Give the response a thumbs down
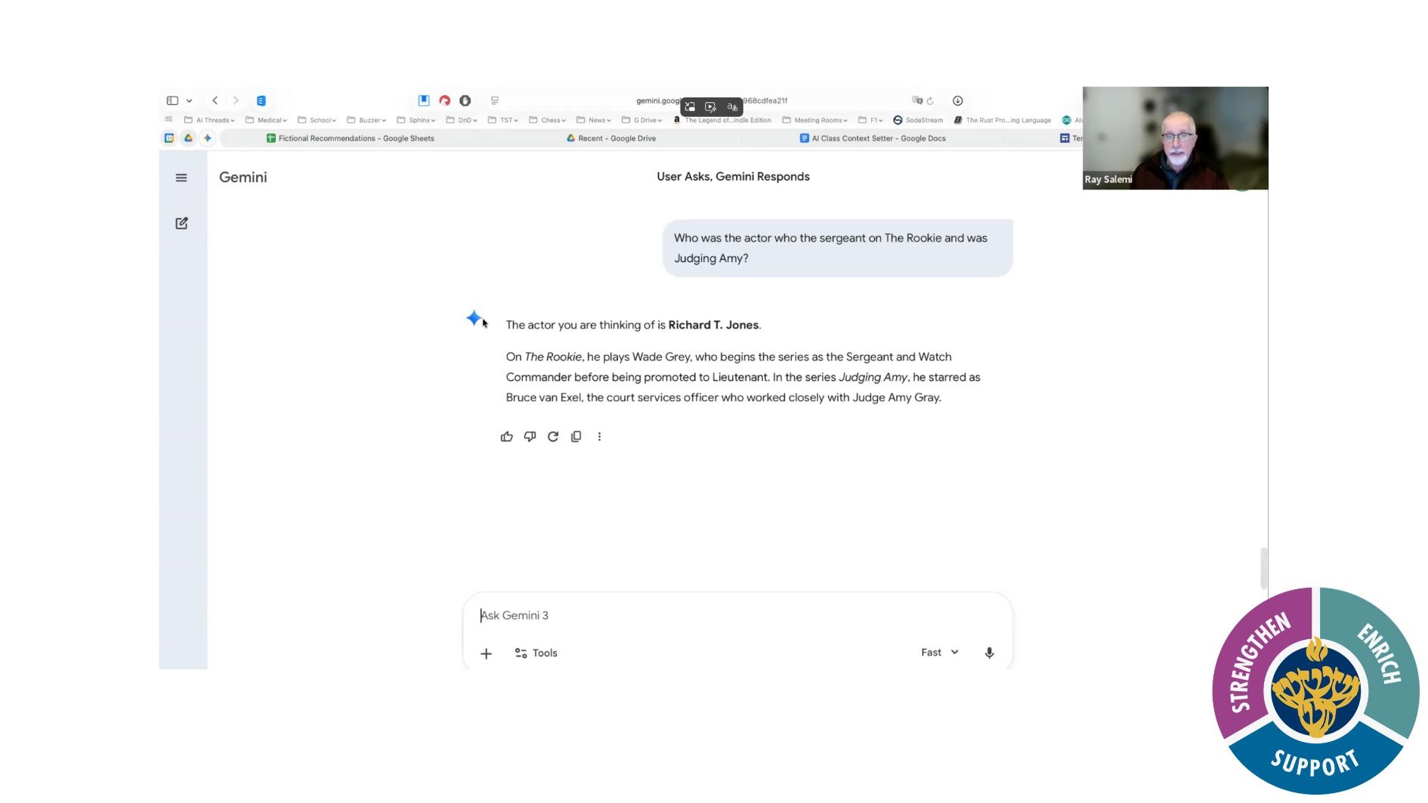The image size is (1428, 803). click(530, 437)
